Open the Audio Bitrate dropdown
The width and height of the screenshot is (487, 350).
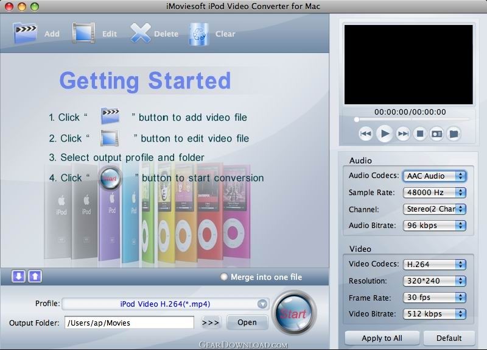tap(435, 226)
